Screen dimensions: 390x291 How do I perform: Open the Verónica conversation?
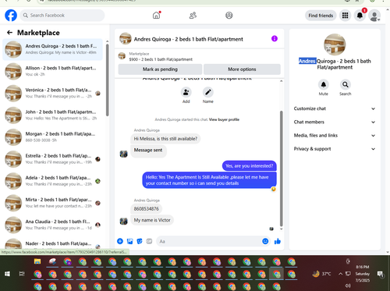[x=52, y=93]
